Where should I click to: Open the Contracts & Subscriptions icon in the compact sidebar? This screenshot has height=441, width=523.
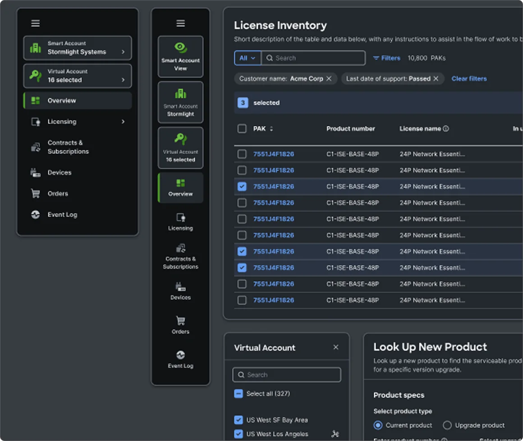(x=180, y=248)
